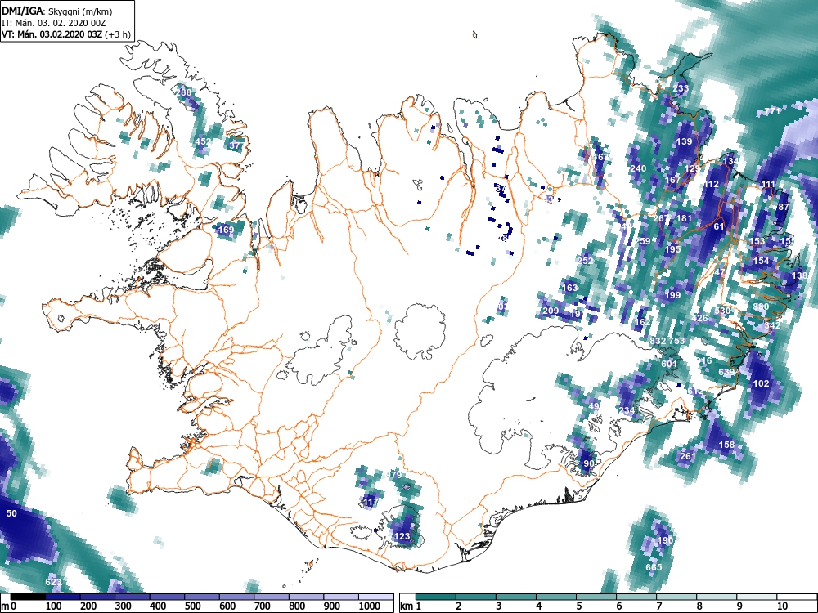Click visibility value '49' near Vatnajökull
The height and width of the screenshot is (613, 818).
pos(594,406)
